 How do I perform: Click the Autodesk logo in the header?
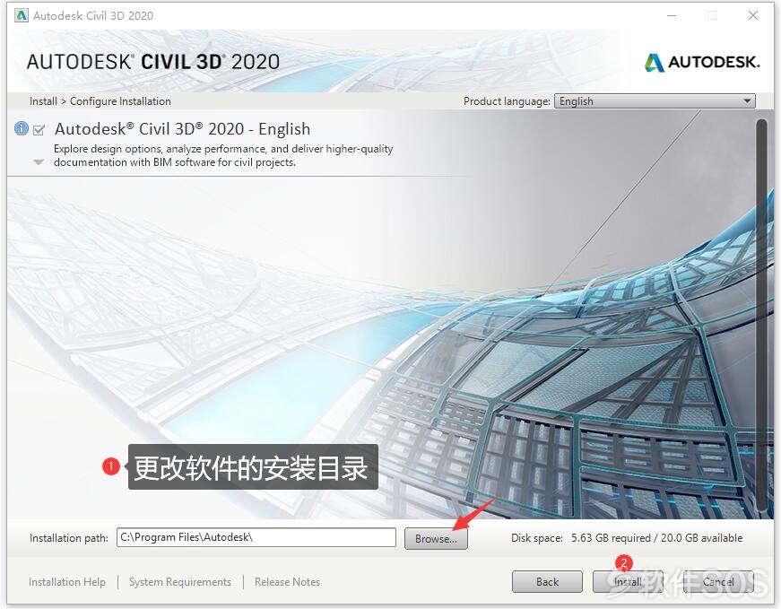702,62
